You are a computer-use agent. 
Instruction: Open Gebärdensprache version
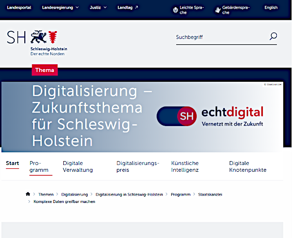pos(236,10)
